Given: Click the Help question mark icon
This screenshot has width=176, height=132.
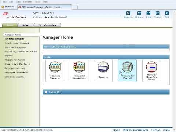Looking at the screenshot, I should 148,13.
